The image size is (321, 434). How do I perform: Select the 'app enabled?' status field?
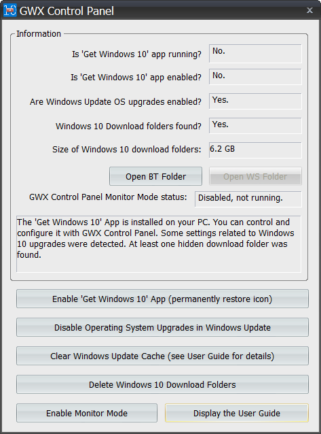pos(255,77)
